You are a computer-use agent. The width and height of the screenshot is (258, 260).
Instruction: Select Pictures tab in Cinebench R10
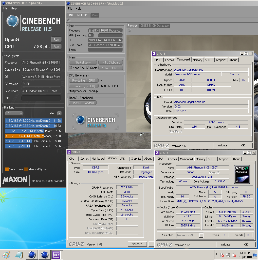[x=133, y=26]
